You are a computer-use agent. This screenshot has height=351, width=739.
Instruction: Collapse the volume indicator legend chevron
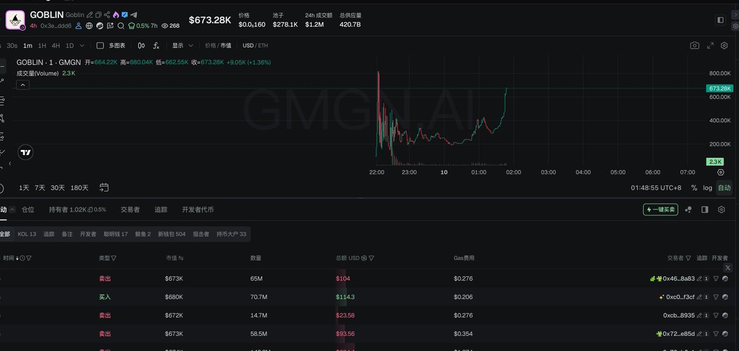tap(22, 85)
